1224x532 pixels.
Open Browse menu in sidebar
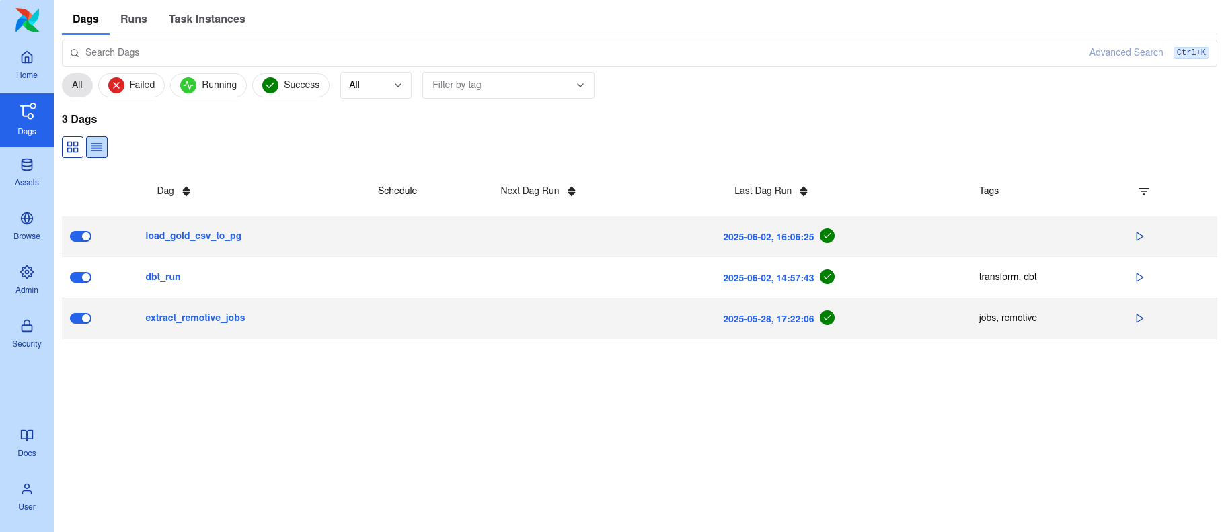[27, 226]
